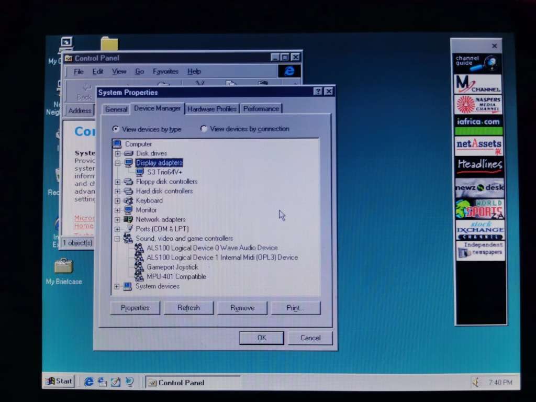Select the View devices by type radio button
This screenshot has width=536, height=402.
(x=116, y=129)
